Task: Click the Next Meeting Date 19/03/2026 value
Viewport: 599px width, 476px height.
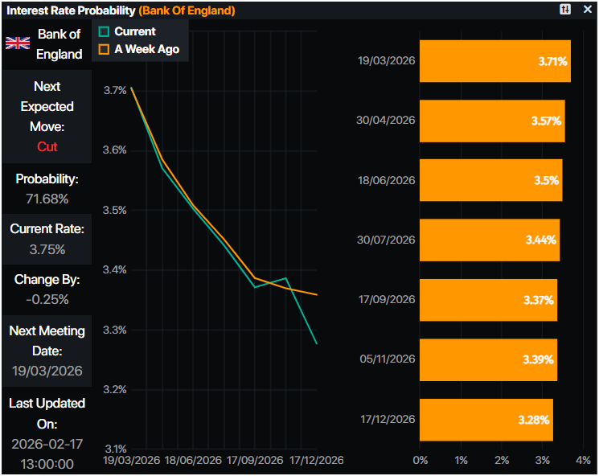Action: pyautogui.click(x=47, y=371)
